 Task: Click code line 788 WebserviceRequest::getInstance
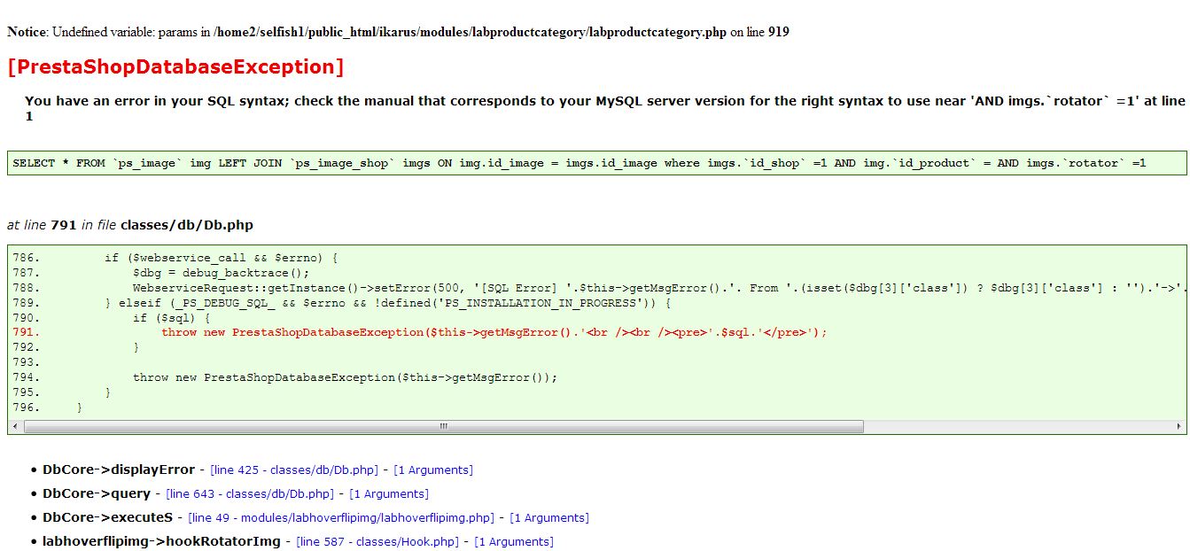pos(658,288)
